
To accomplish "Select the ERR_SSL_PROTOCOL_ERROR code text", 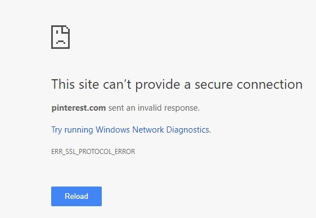I will (93, 152).
